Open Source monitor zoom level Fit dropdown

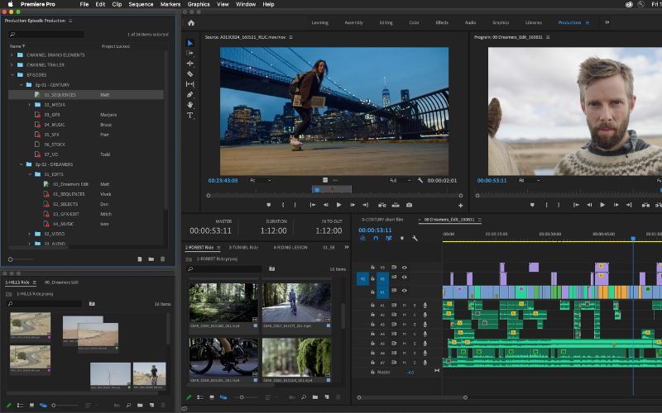pyautogui.click(x=261, y=180)
